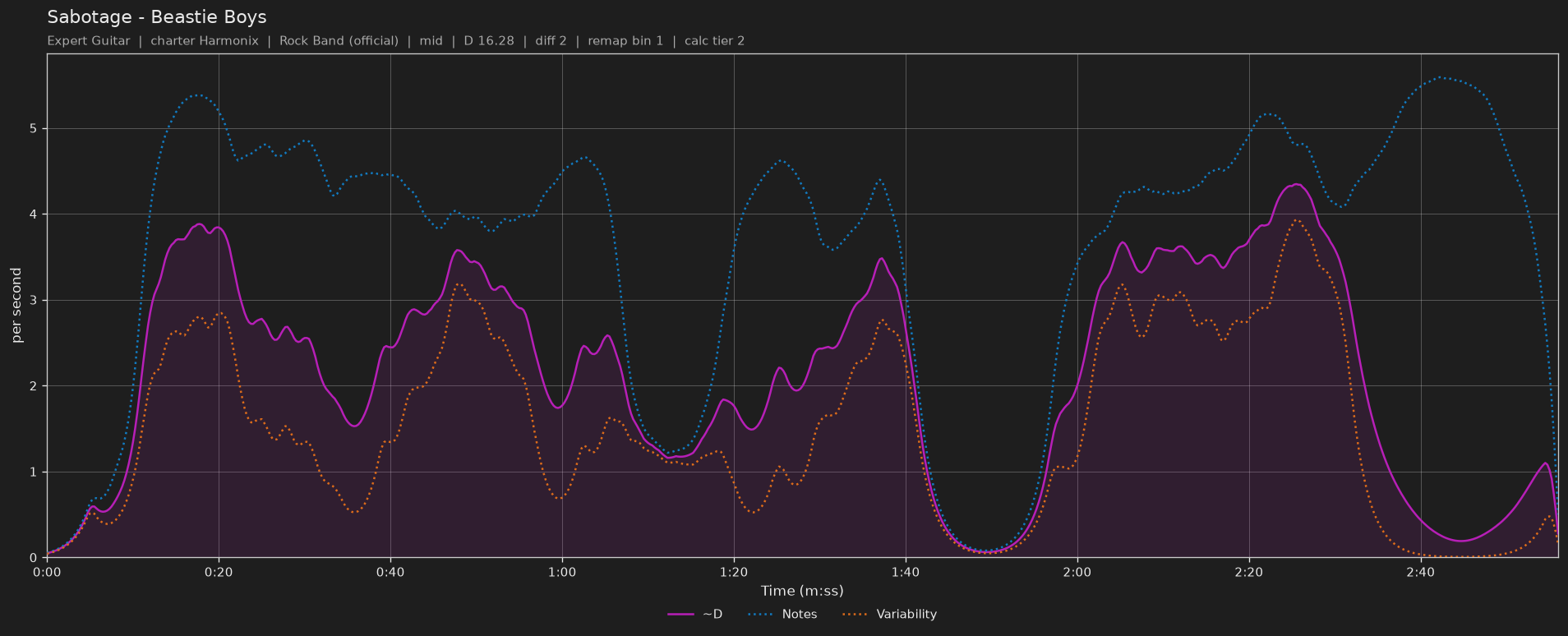Viewport: 1568px width, 636px height.
Task: Click the chart title Sabotage - Beastie Boys
Action: tap(157, 17)
